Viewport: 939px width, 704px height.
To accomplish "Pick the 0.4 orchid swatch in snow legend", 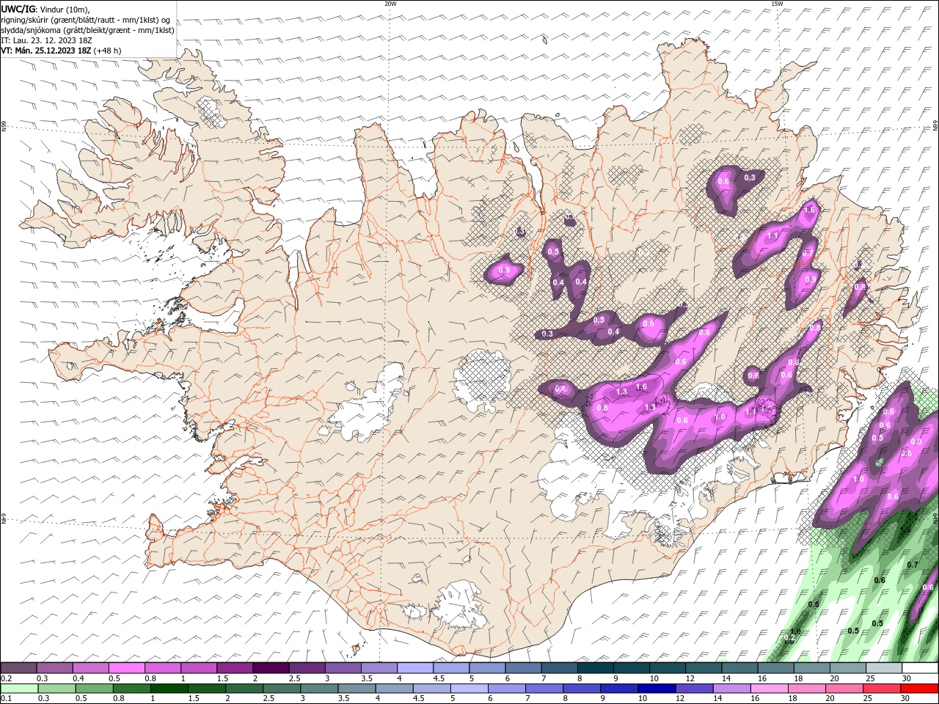I will [x=91, y=668].
